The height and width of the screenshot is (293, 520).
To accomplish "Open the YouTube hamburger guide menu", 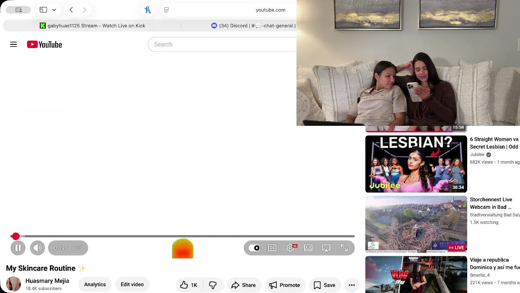I will 13,44.
